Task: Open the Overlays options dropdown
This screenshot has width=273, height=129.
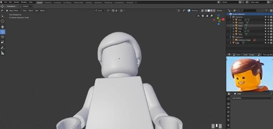Action: click(195, 11)
